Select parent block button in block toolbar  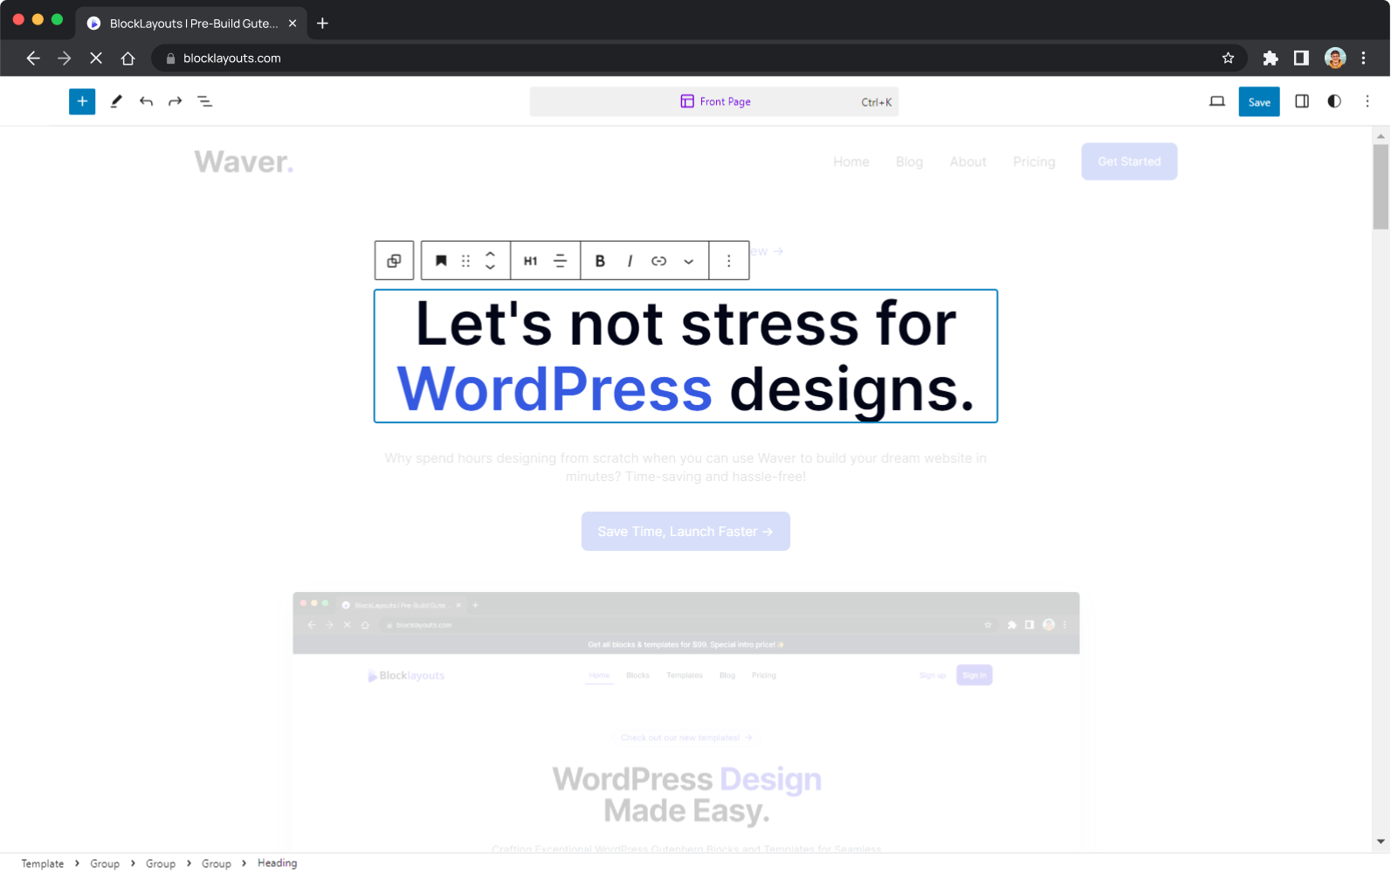click(x=394, y=261)
